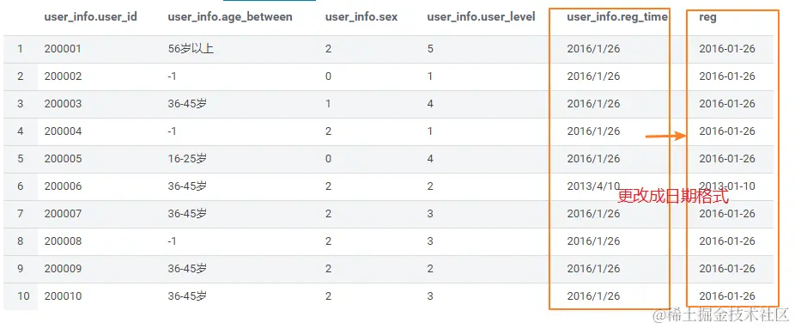The image size is (795, 329).
Task: Select the user_info.sex column header
Action: (x=361, y=16)
